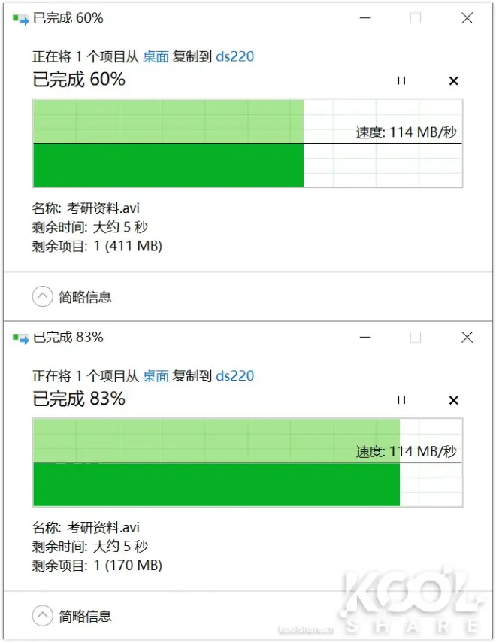496x643 pixels.
Task: Click 简略信息 label in the 60% dialog
Action: [85, 296]
